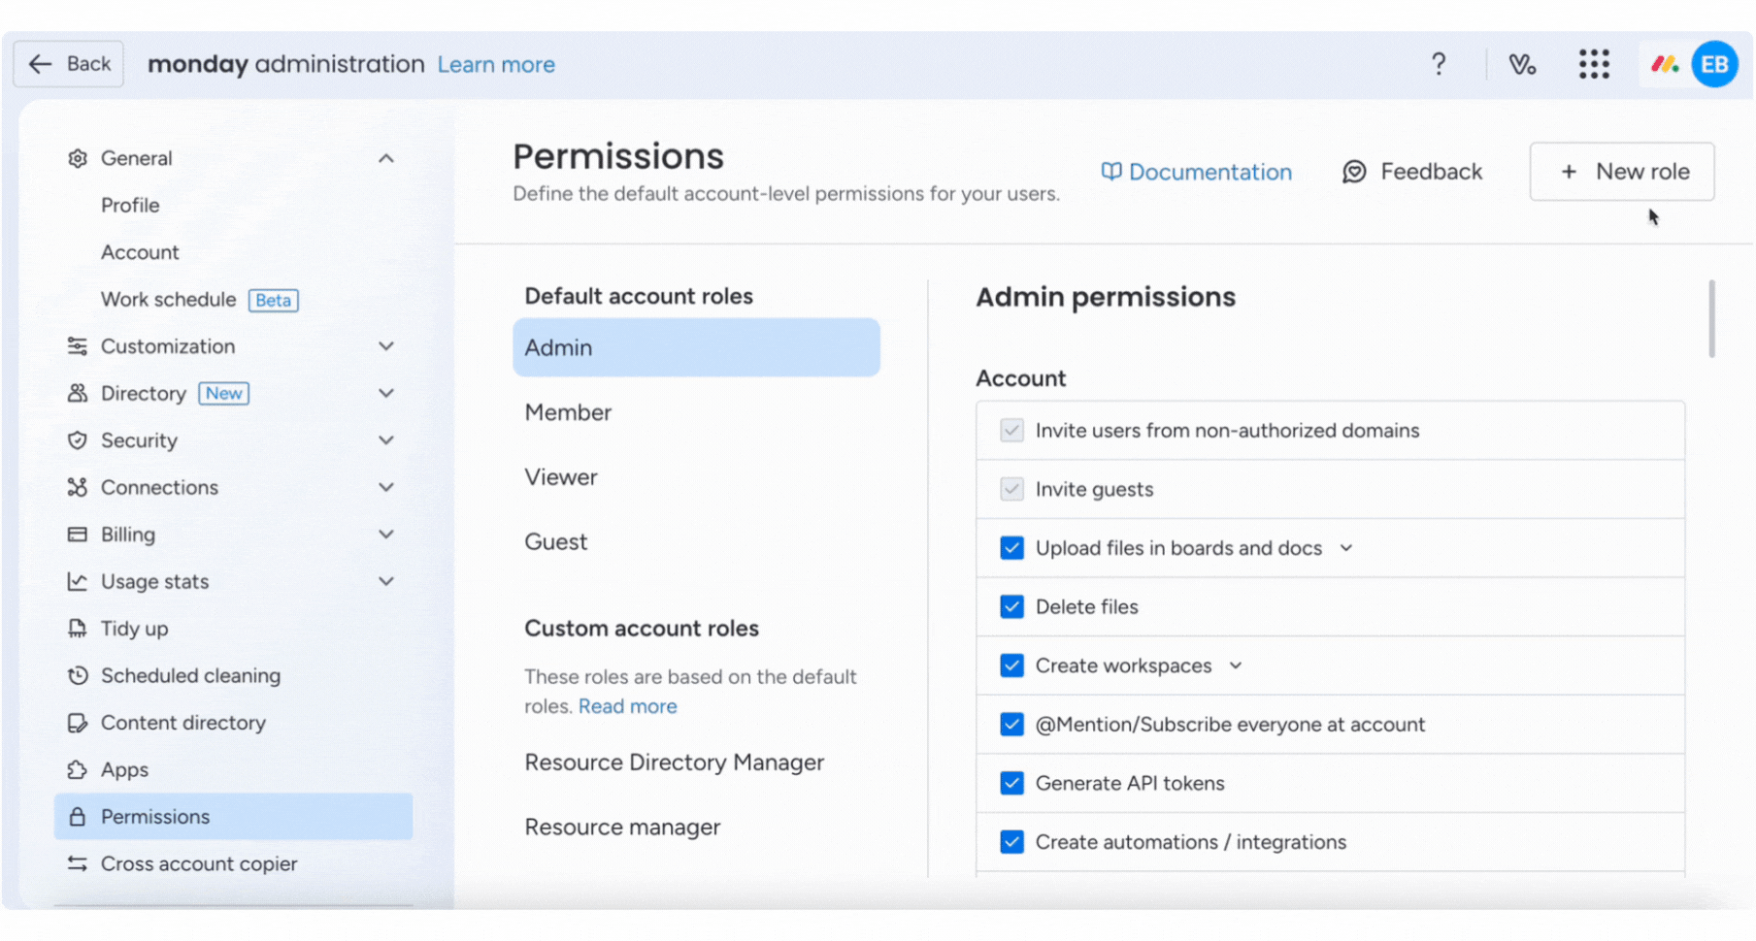This screenshot has width=1756, height=941.
Task: Expand the Security section chevron
Action: (x=386, y=440)
